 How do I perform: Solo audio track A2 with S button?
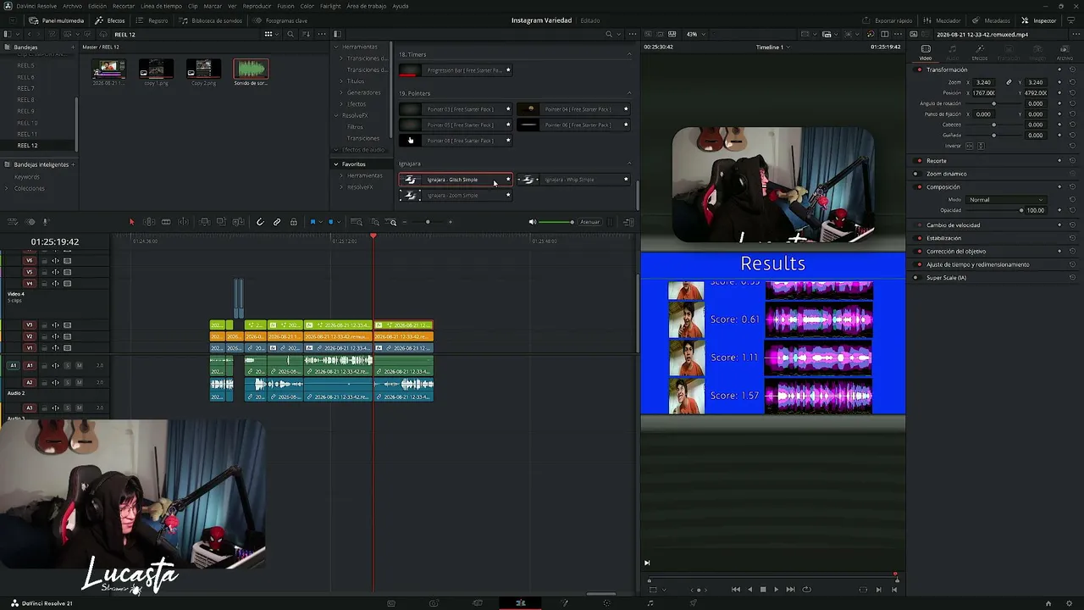click(67, 382)
